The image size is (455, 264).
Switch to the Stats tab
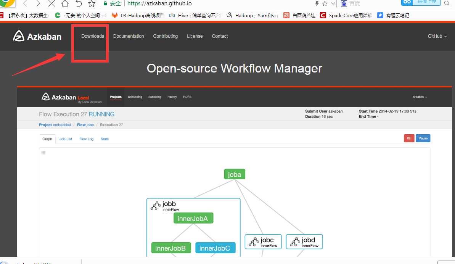105,139
